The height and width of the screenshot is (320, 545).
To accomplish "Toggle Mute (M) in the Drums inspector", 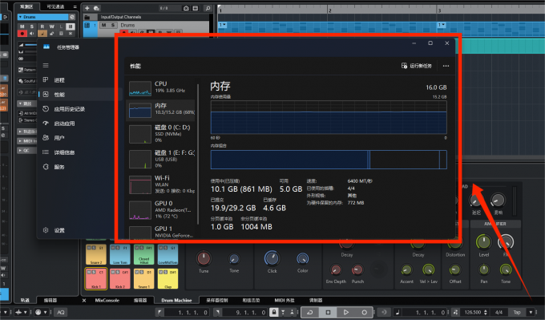I will pyautogui.click(x=22, y=26).
